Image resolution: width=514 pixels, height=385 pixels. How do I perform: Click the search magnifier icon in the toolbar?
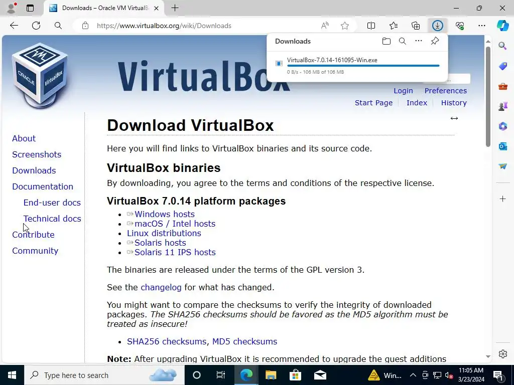coord(58,26)
